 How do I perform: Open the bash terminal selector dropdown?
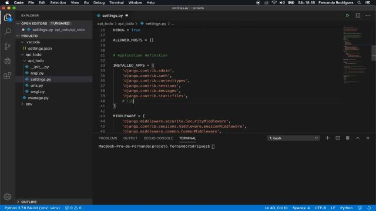(293, 138)
